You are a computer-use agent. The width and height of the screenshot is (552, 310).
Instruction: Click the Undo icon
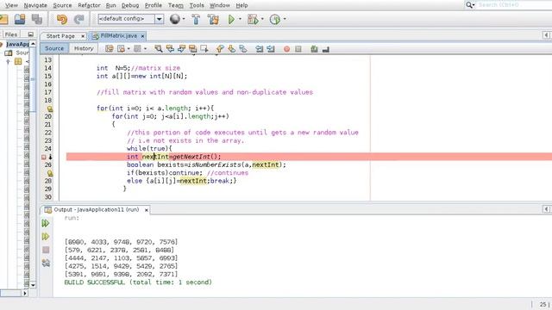[x=62, y=19]
